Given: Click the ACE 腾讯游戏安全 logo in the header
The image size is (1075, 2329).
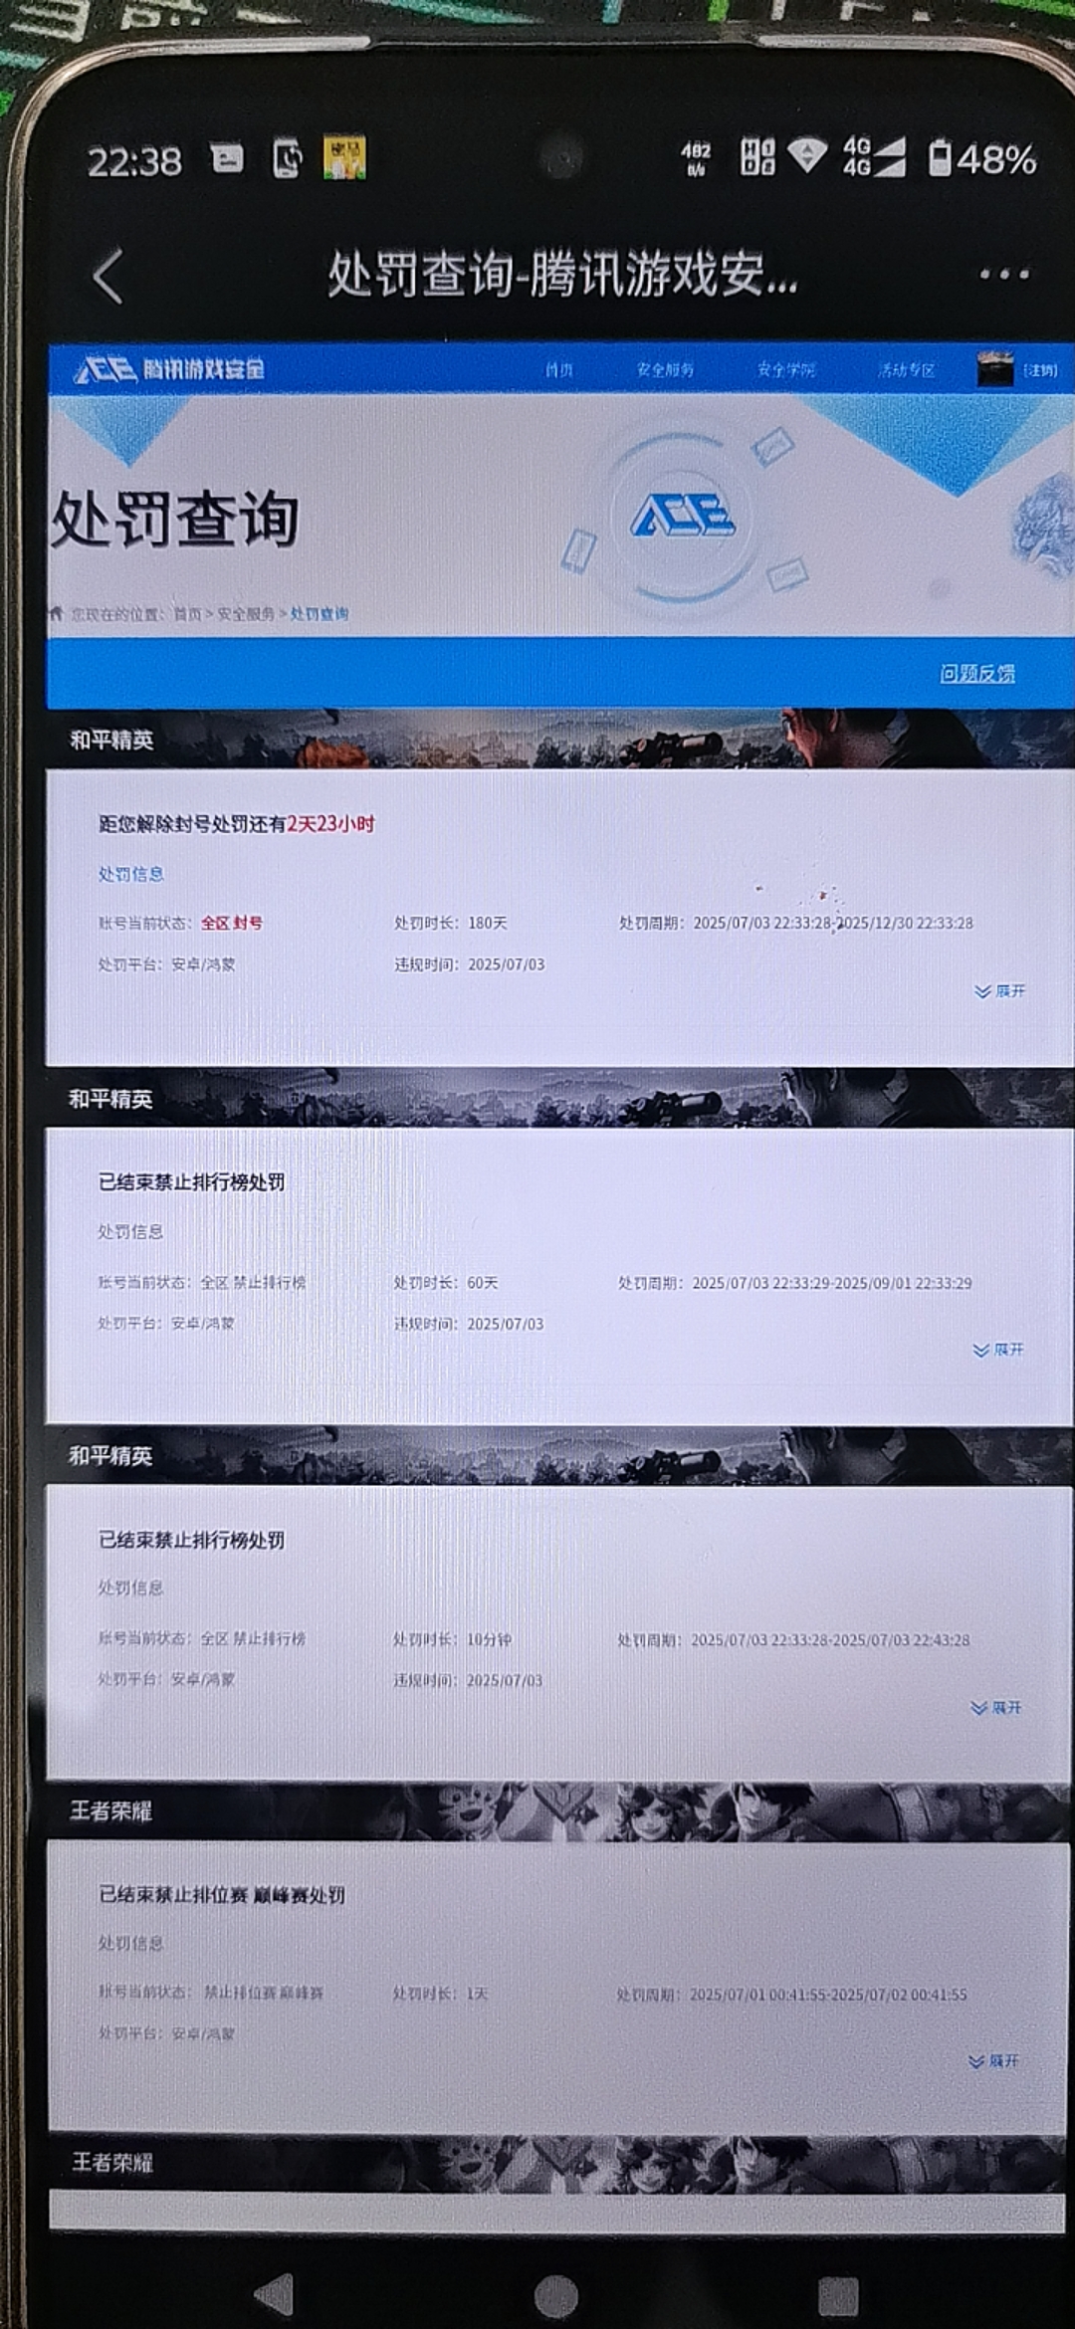Looking at the screenshot, I should click(x=169, y=370).
